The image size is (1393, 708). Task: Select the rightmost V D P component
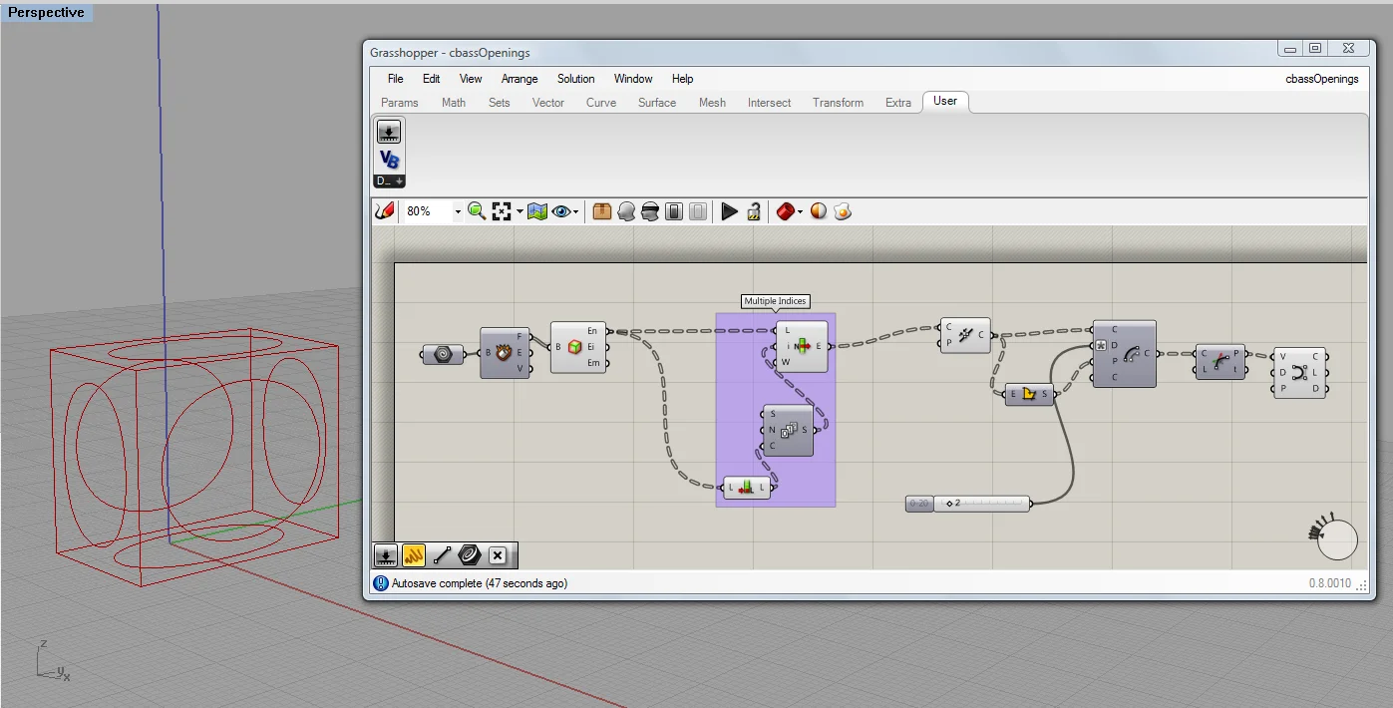point(1299,373)
